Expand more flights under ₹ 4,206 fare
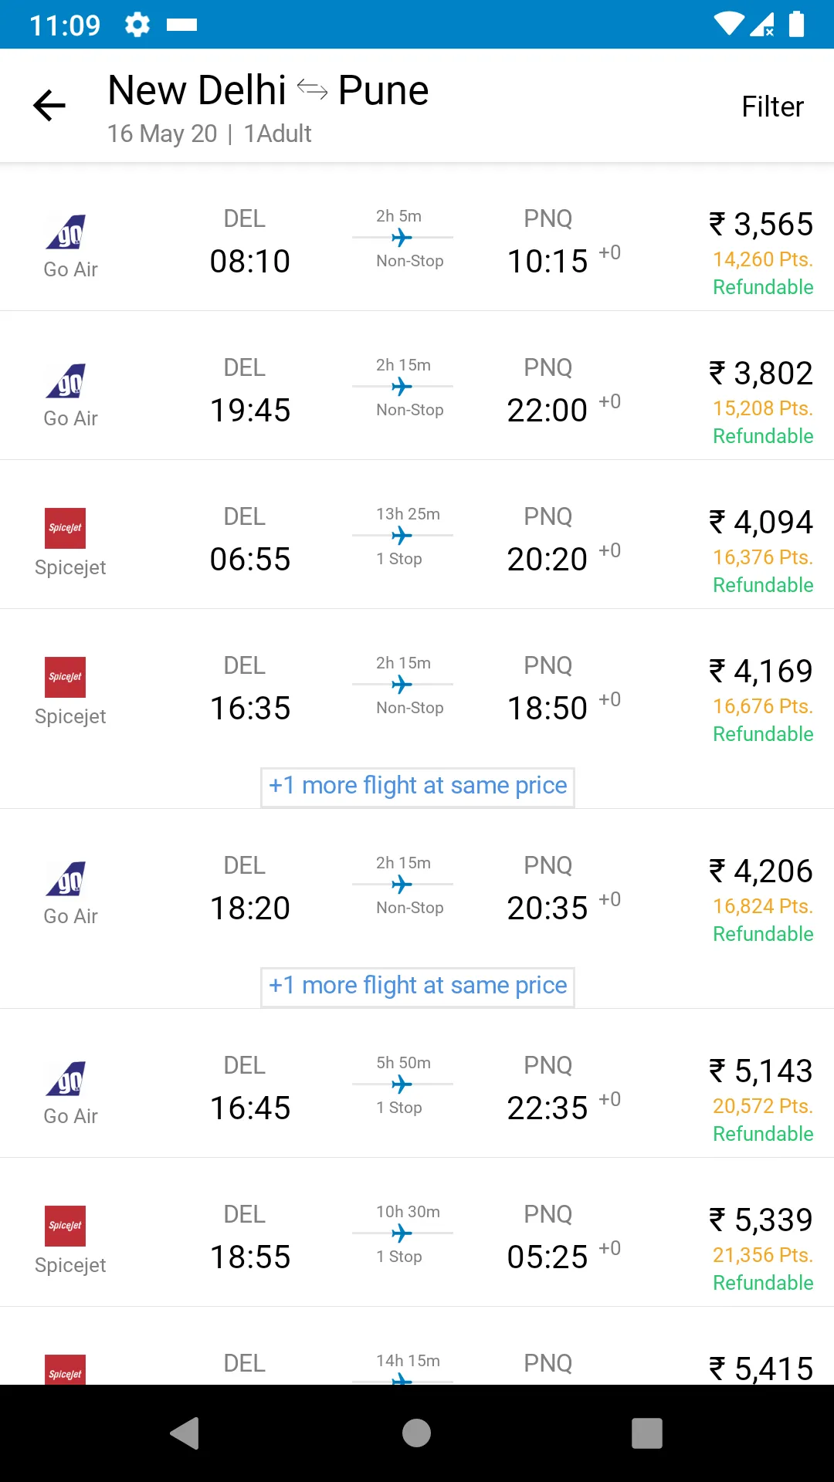The image size is (834, 1482). [x=418, y=986]
